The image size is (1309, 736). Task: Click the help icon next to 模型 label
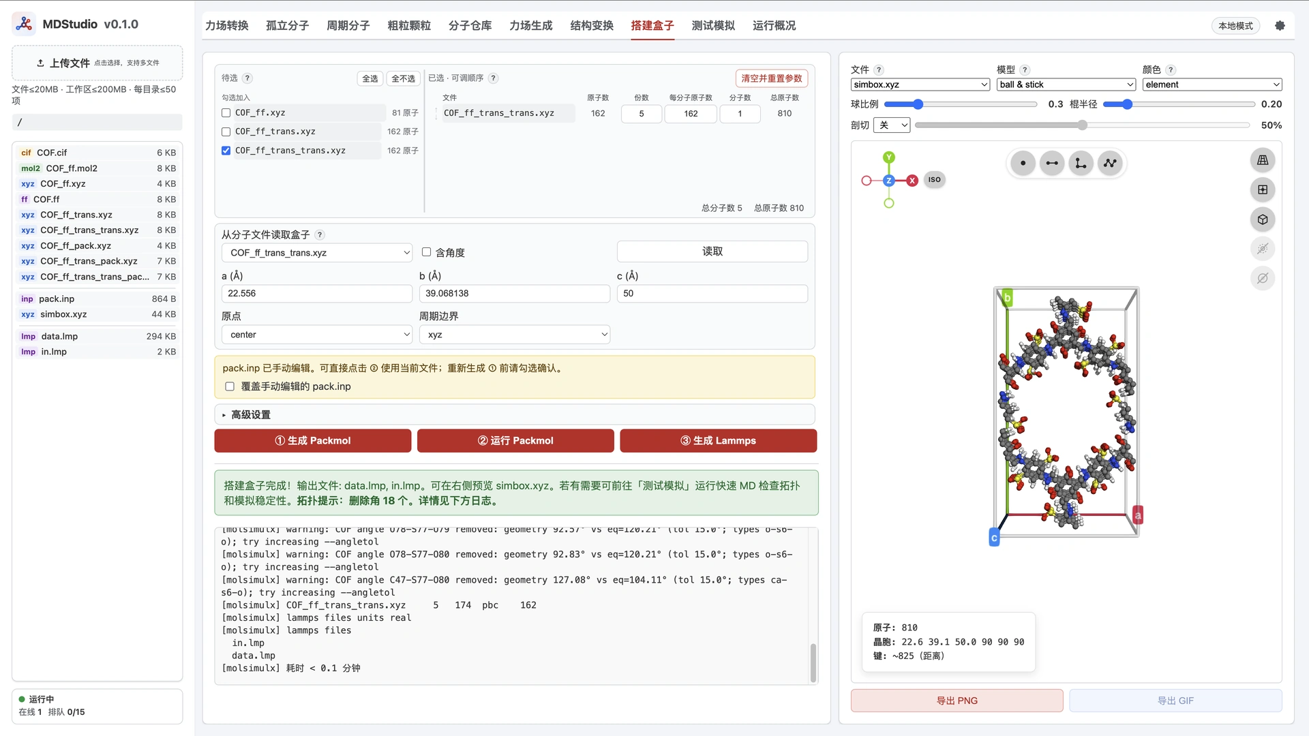(x=1025, y=70)
